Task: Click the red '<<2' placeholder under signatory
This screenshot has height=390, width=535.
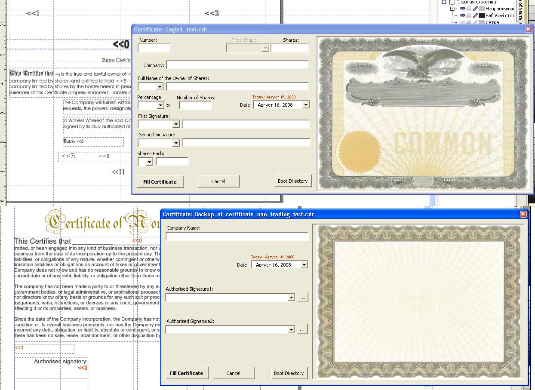Action: click(83, 368)
